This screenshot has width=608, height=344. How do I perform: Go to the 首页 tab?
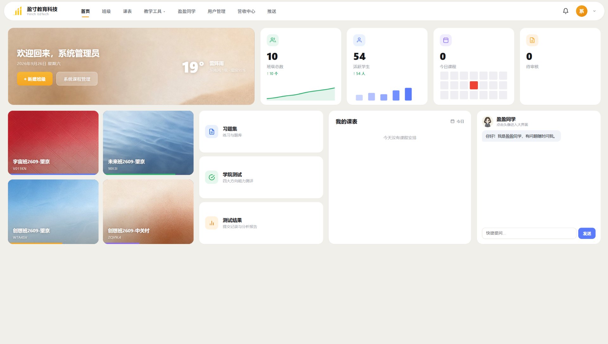[x=85, y=11]
